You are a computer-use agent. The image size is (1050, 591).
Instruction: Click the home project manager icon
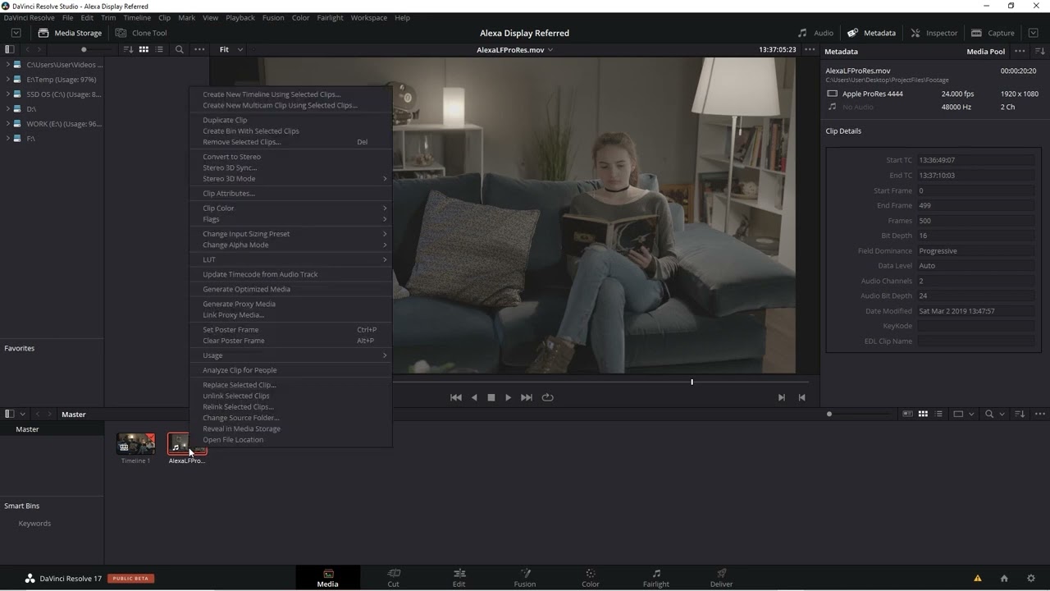pyautogui.click(x=1004, y=578)
